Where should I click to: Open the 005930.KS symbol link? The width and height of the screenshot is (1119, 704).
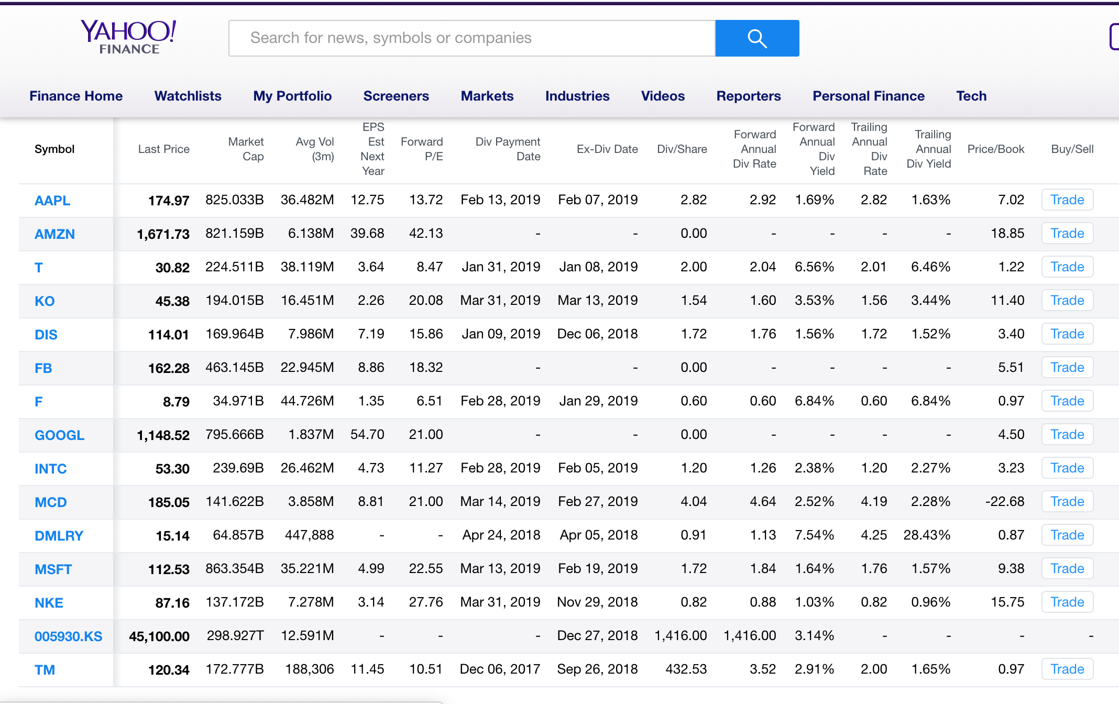[x=68, y=636]
